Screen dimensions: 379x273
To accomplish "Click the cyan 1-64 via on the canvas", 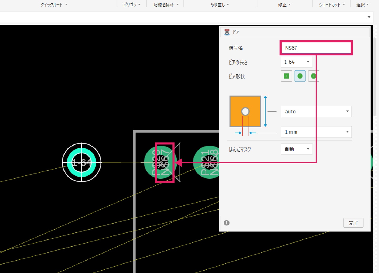I will click(82, 162).
